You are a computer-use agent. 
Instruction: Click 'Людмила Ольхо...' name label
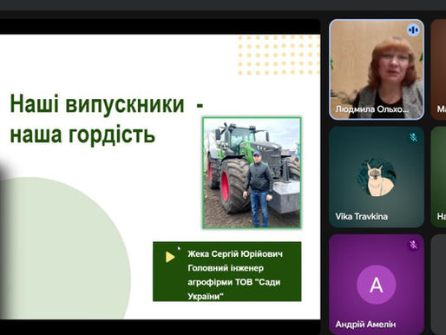pos(372,109)
